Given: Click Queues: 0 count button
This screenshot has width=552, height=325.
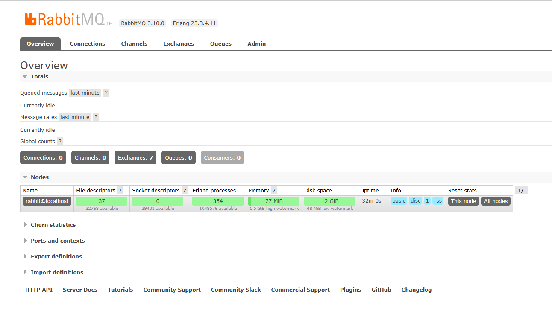Looking at the screenshot, I should click(179, 157).
